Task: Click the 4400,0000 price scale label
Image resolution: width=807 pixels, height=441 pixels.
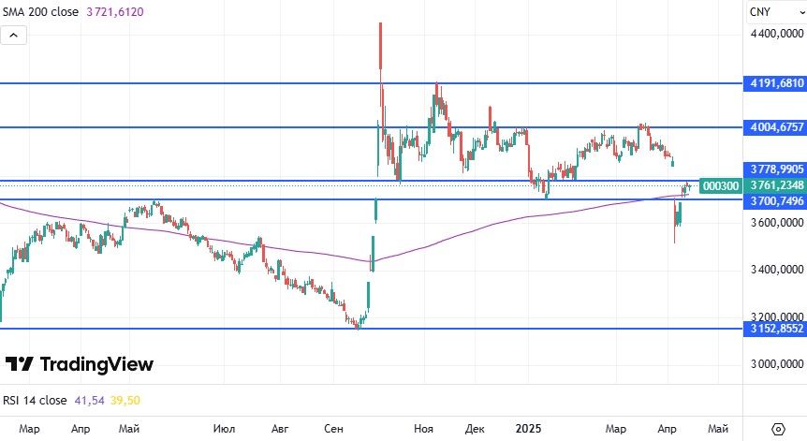Action: 776,34
